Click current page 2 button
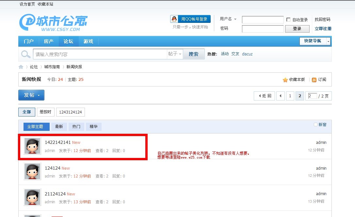355x217 pixels. [x=300, y=96]
